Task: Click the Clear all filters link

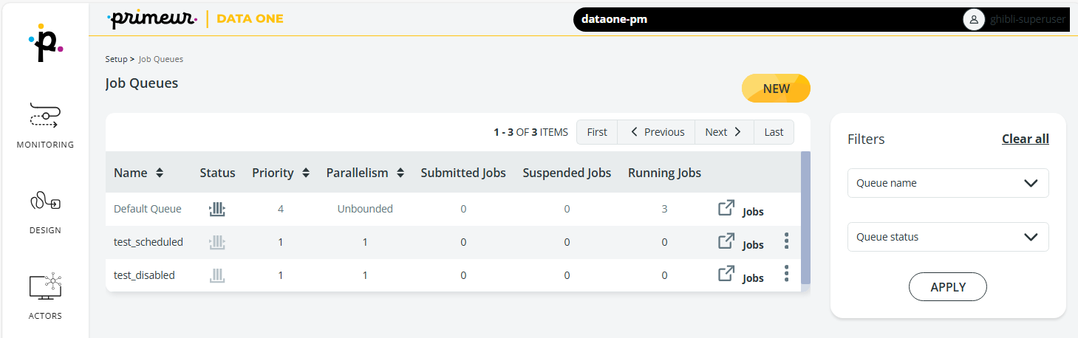Action: (1025, 139)
